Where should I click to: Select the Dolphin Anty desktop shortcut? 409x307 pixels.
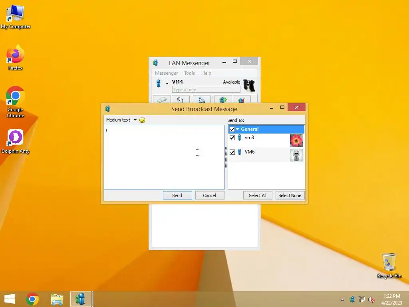click(x=16, y=142)
